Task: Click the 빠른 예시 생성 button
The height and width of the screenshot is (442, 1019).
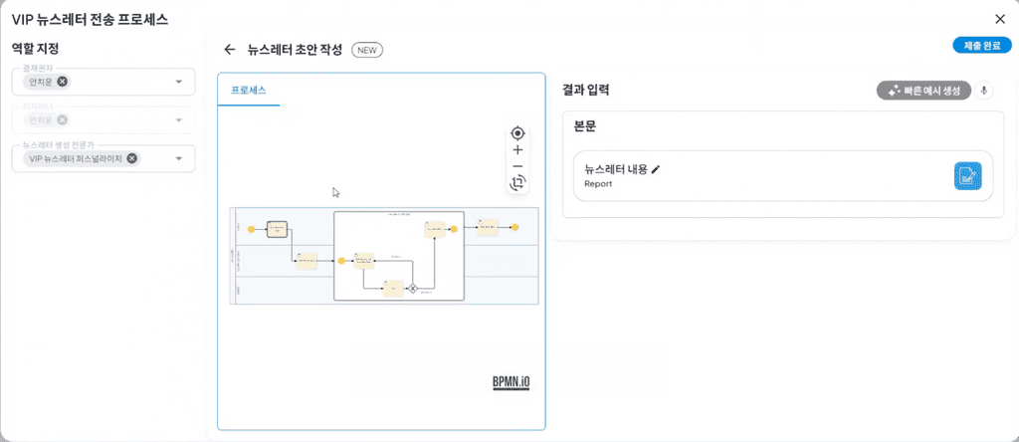Action: pyautogui.click(x=924, y=91)
